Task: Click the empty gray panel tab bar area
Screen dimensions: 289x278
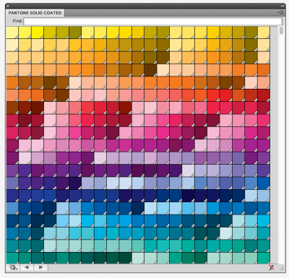Action: [171, 12]
